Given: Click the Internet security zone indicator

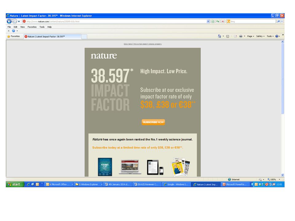Looking at the screenshot, I should pos(234,180).
